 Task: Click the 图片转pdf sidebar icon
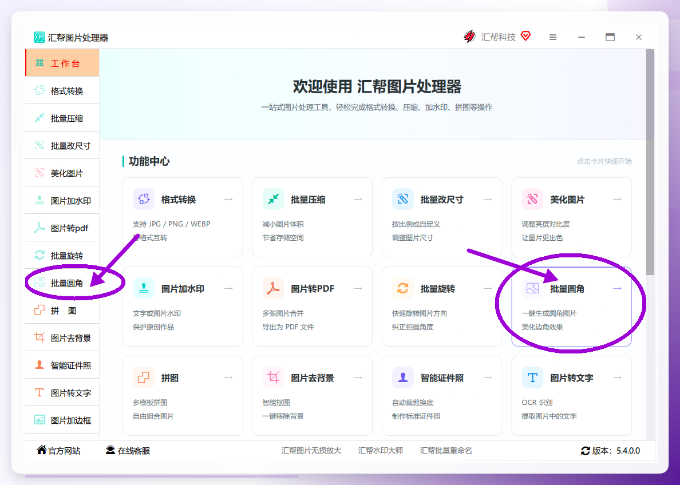[x=39, y=228]
